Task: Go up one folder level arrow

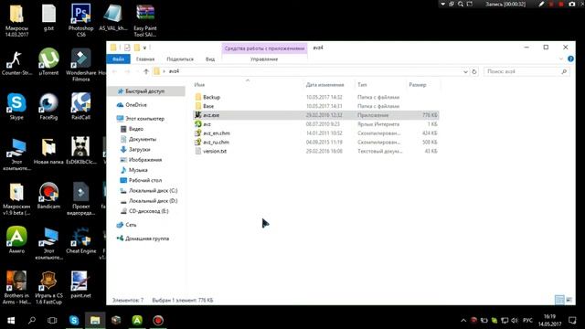Action: (x=146, y=71)
